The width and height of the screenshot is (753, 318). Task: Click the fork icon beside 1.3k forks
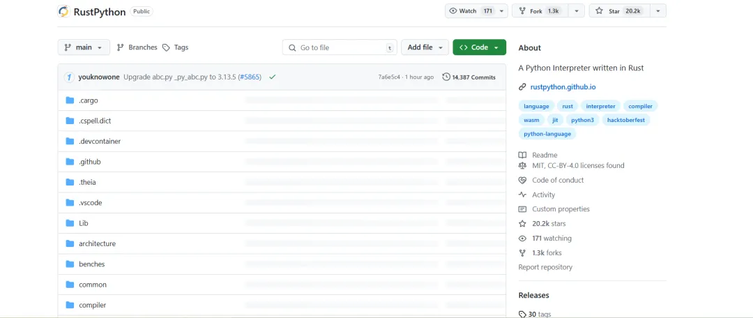pos(522,252)
